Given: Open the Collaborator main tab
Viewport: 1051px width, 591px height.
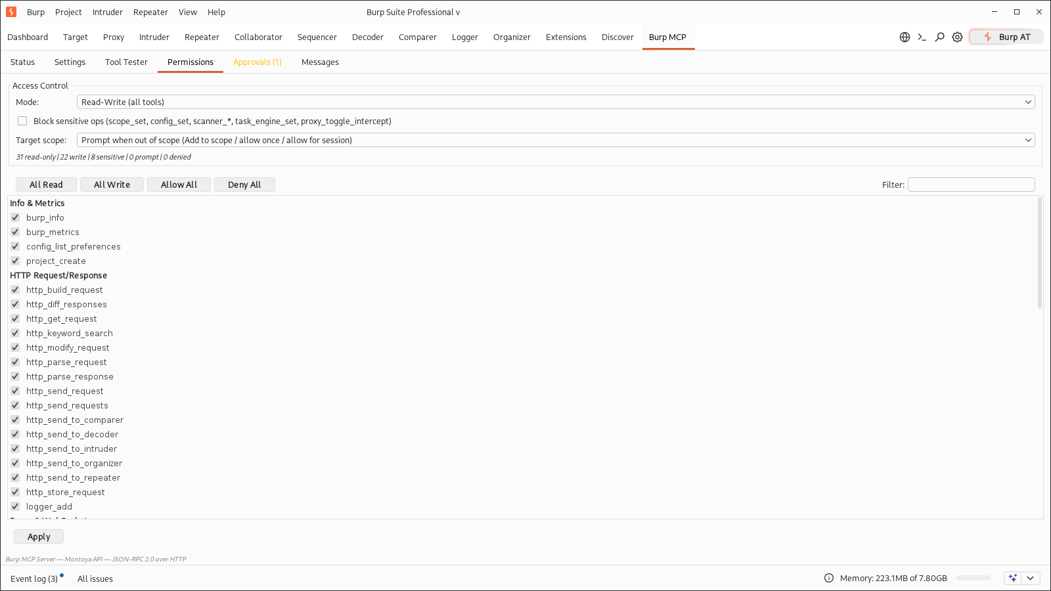Looking at the screenshot, I should tap(258, 37).
